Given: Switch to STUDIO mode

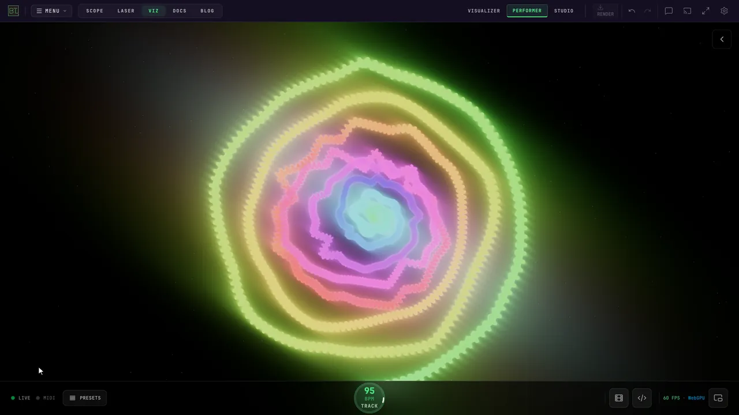Looking at the screenshot, I should (564, 11).
